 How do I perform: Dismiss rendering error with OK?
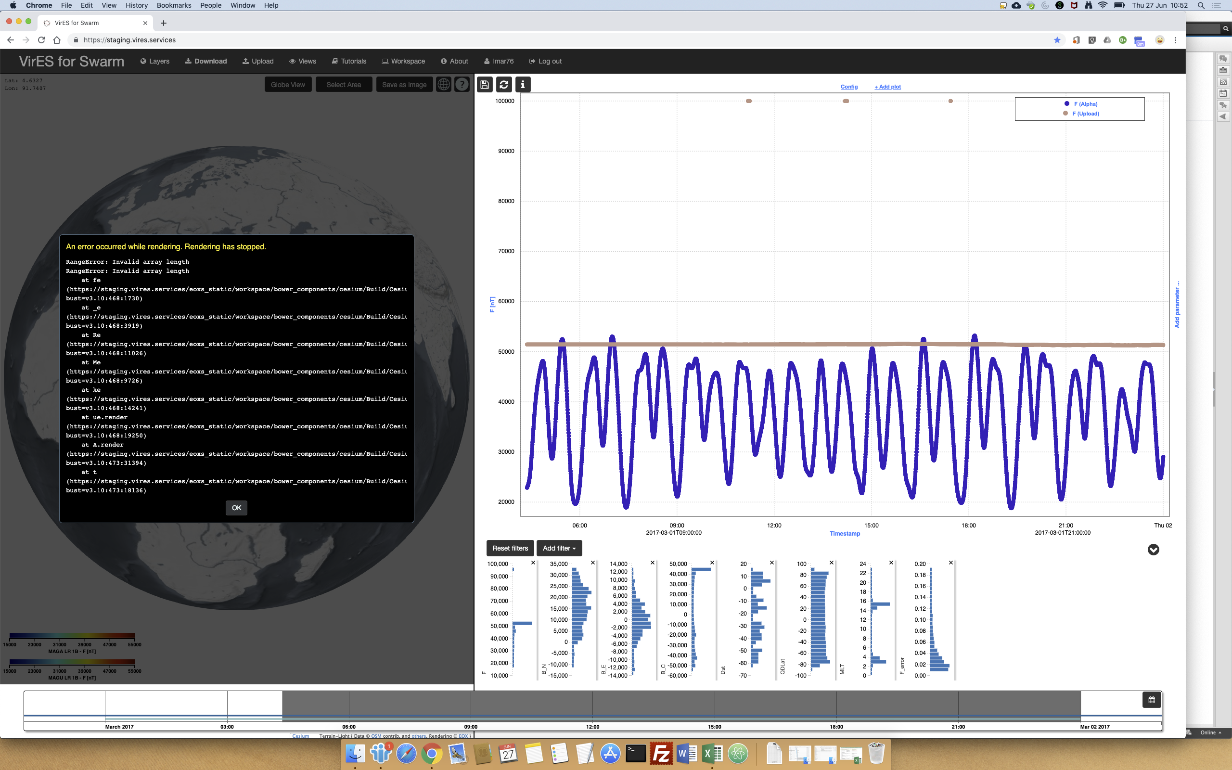point(236,508)
